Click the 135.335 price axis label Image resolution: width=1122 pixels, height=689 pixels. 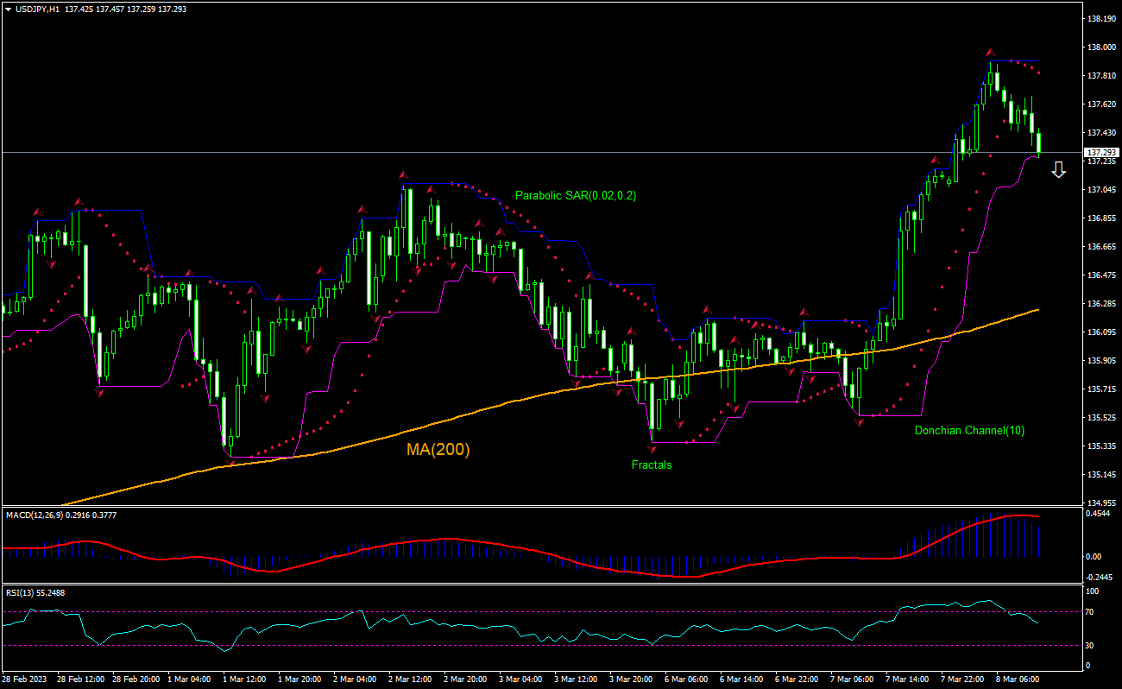[1101, 446]
